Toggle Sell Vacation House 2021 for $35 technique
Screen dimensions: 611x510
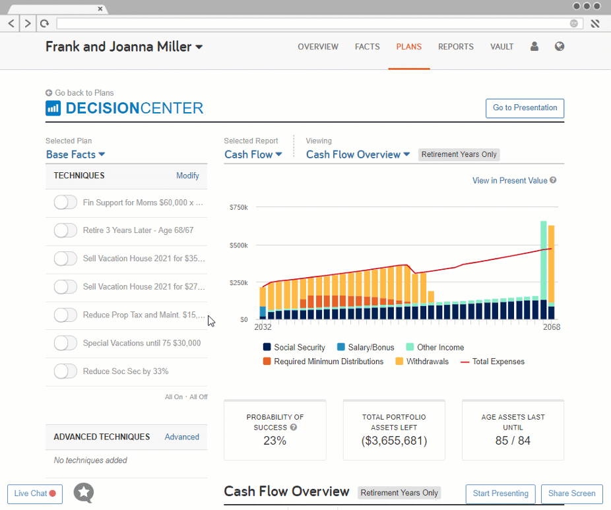[65, 259]
